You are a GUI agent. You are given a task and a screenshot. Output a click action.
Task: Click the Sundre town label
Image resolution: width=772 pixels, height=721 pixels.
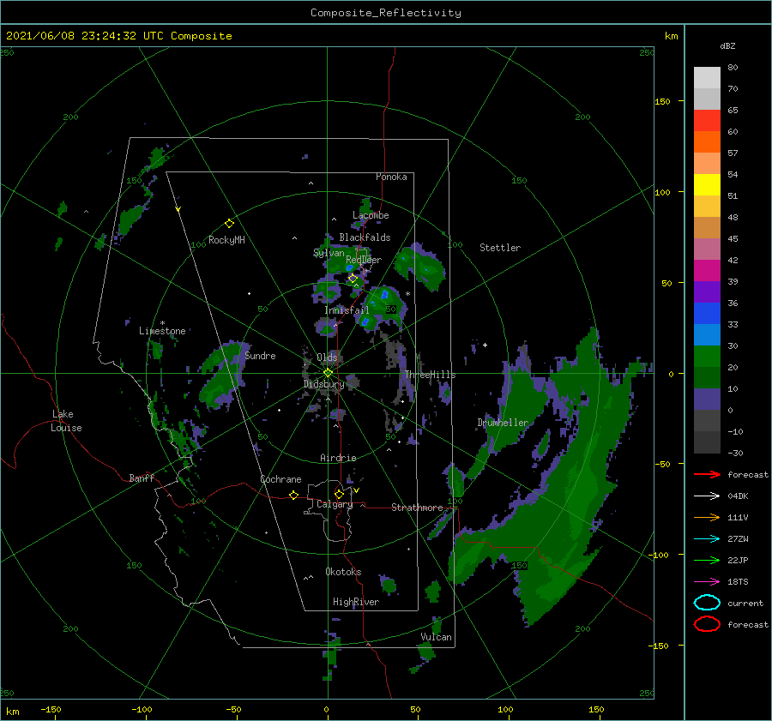pyautogui.click(x=260, y=356)
